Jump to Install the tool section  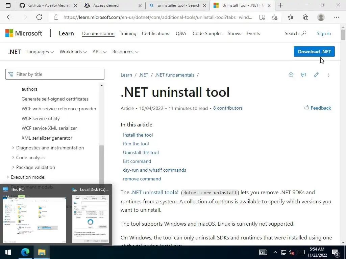138,135
